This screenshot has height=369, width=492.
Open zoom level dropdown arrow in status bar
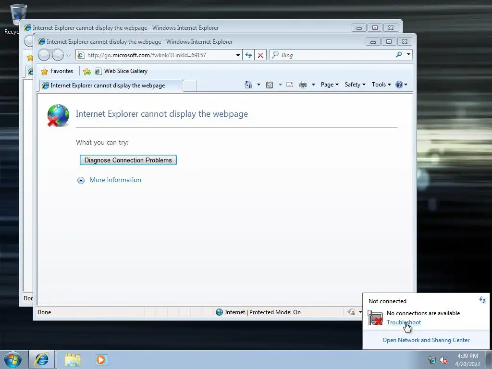(x=360, y=312)
